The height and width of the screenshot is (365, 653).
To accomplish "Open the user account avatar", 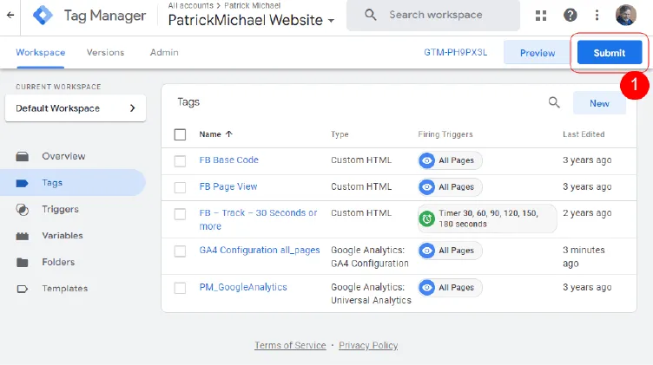I will coord(625,16).
